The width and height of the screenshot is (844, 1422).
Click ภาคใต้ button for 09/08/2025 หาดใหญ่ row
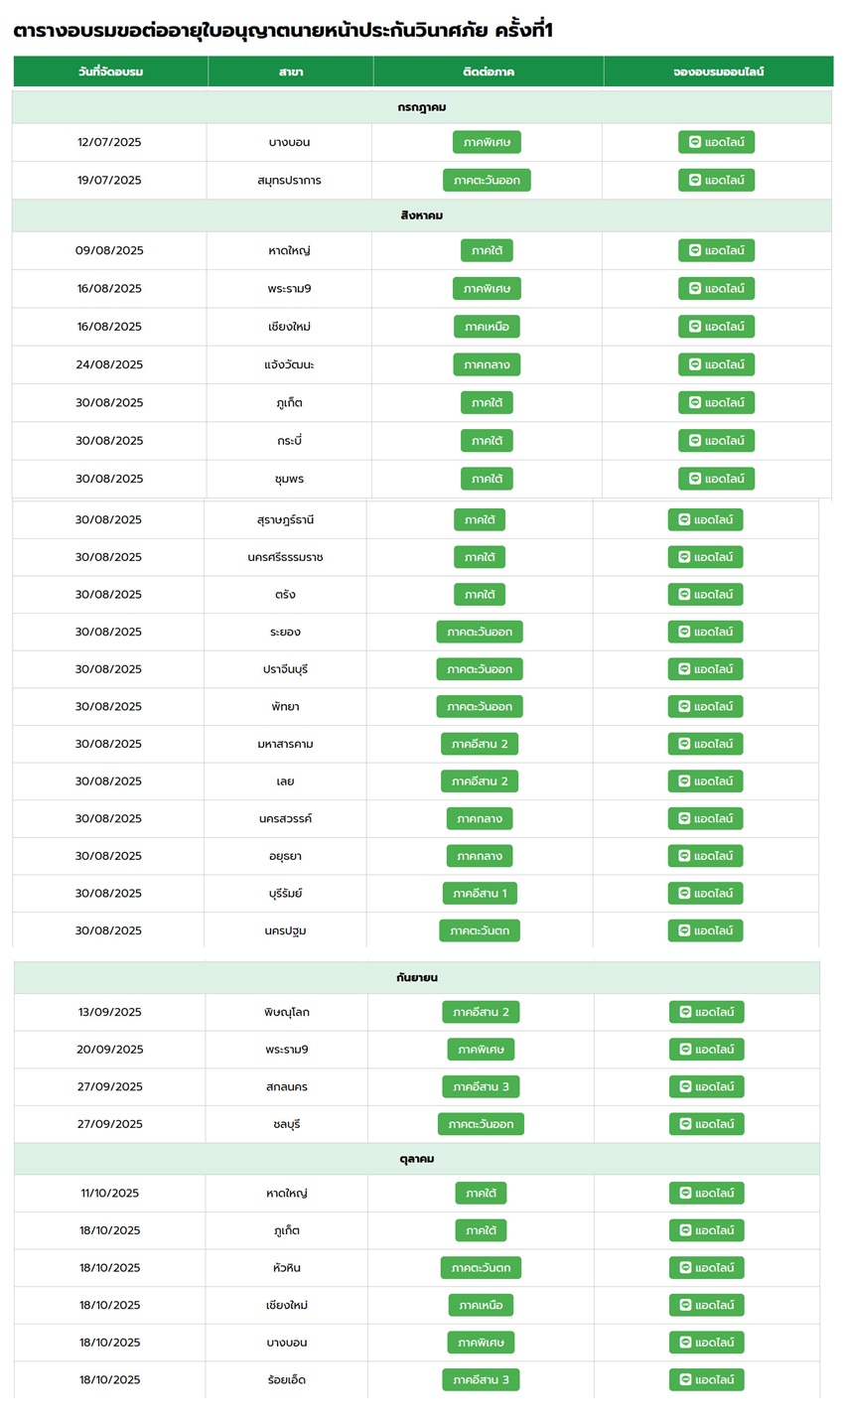(487, 250)
